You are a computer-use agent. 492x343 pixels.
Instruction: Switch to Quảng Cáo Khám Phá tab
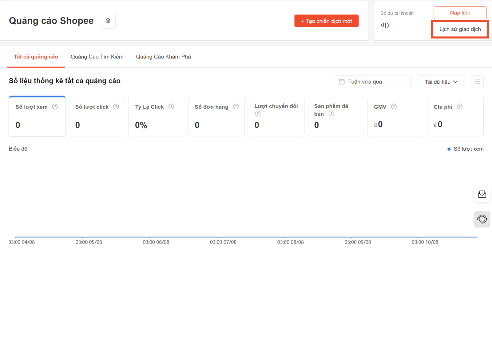tap(163, 57)
